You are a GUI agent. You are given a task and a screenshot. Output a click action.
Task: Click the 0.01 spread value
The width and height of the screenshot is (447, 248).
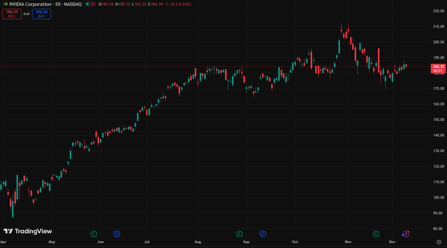click(x=26, y=14)
